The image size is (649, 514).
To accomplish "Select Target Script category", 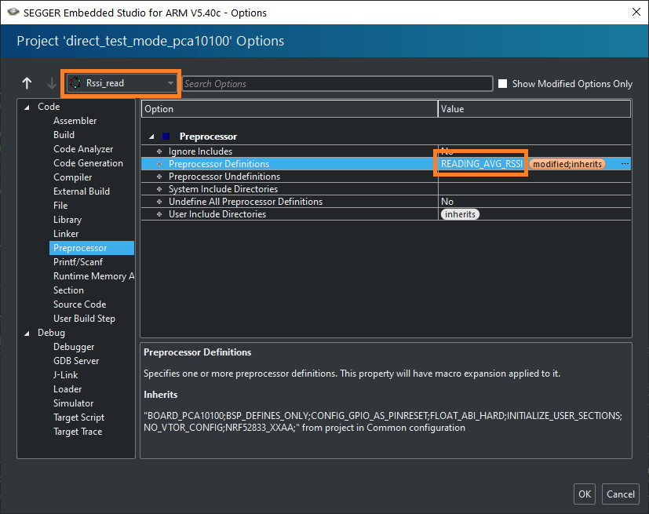I will (x=78, y=417).
